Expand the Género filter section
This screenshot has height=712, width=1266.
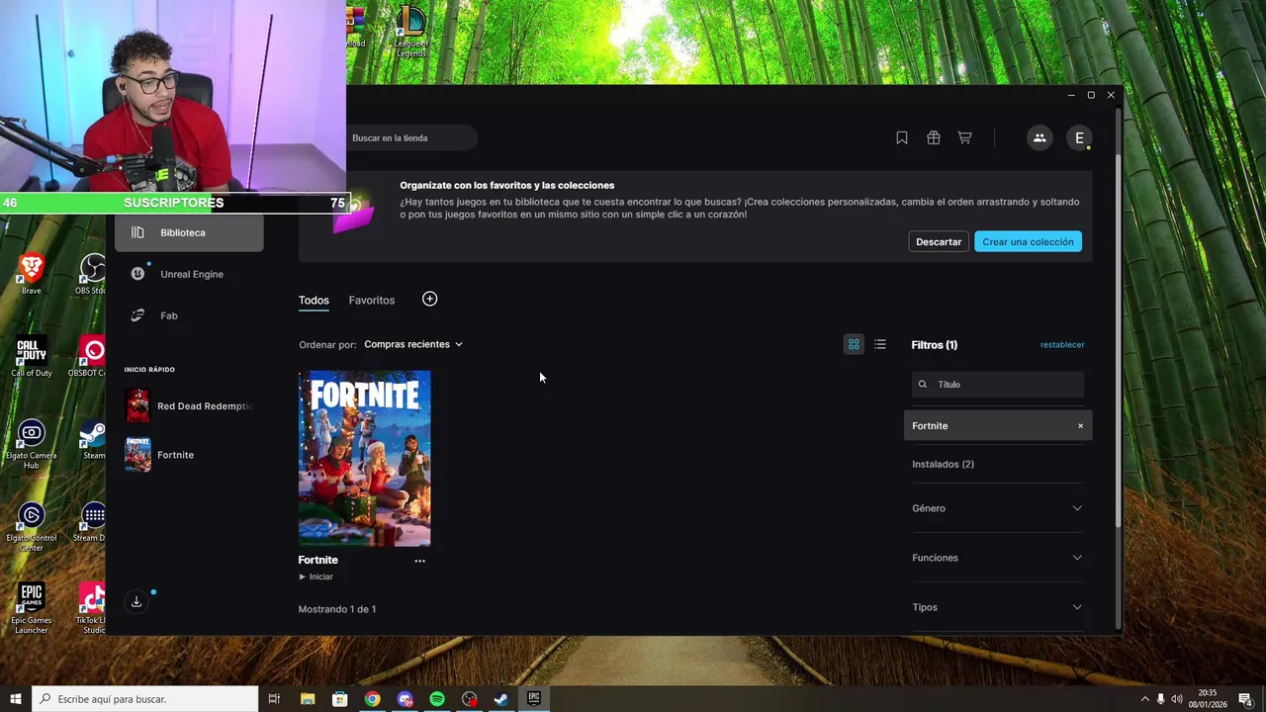[x=997, y=508]
